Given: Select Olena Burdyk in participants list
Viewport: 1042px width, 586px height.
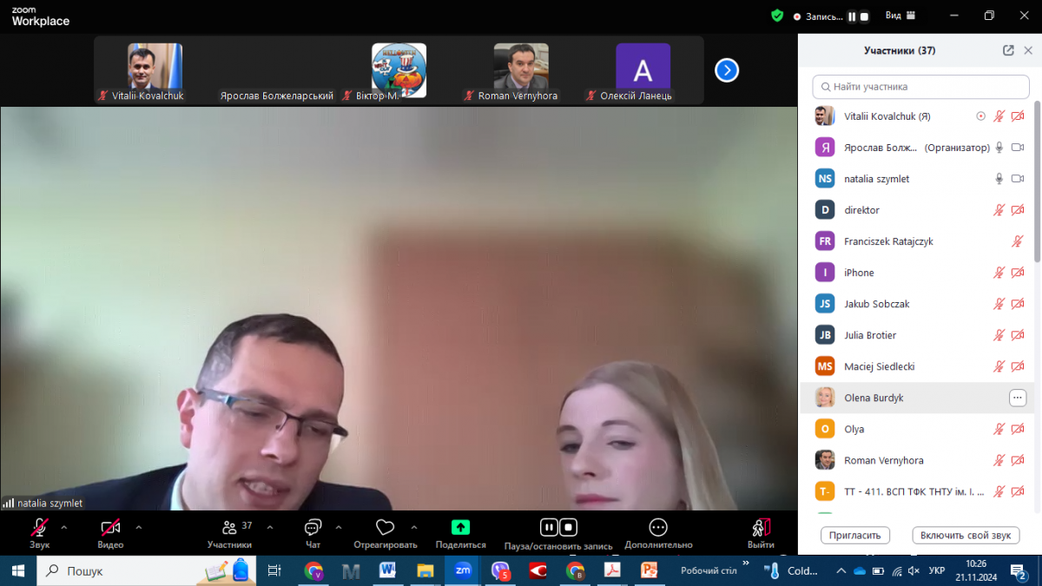Looking at the screenshot, I should (x=874, y=398).
